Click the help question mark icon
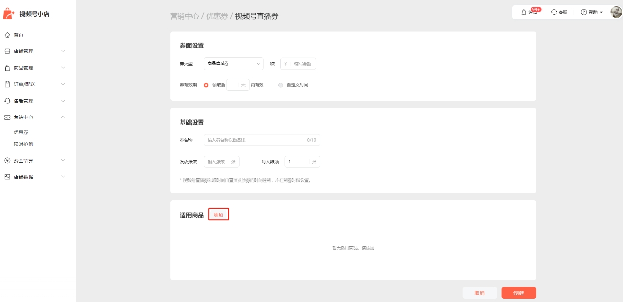This screenshot has width=623, height=302. coord(584,12)
